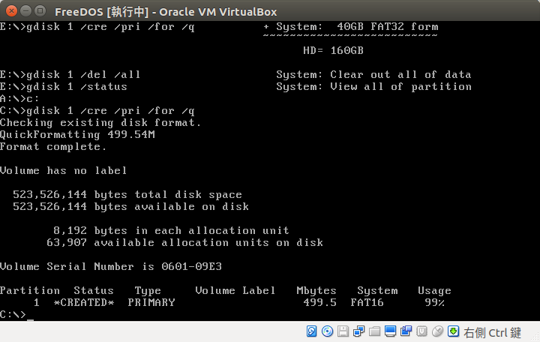Click the 'PRIMARY' type value

[151, 303]
